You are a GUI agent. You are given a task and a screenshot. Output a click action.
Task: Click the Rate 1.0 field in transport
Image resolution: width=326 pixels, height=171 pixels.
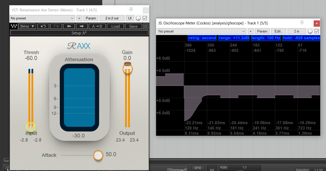(x=240, y=167)
